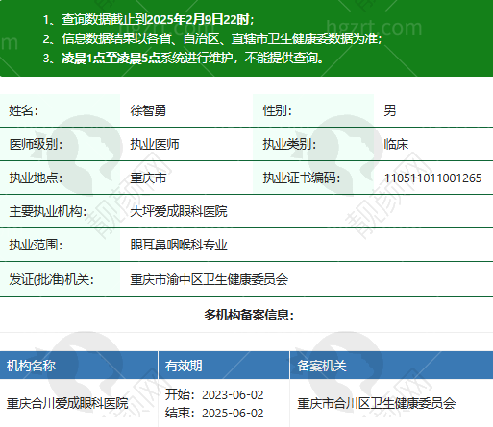Select the institution 大坪爱成眼科医院
The width and height of the screenshot is (493, 427).
[x=179, y=211]
